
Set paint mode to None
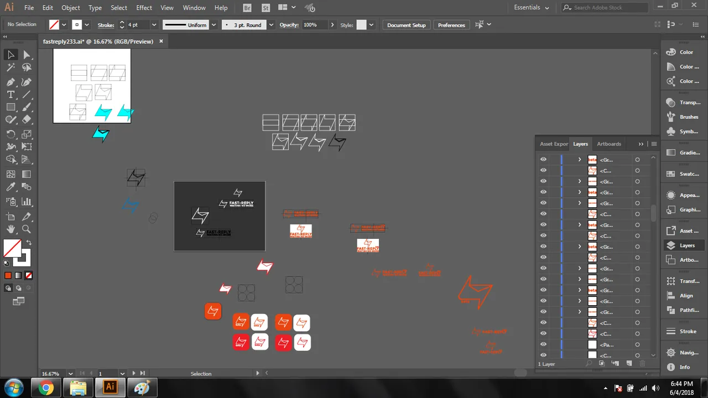click(x=29, y=275)
